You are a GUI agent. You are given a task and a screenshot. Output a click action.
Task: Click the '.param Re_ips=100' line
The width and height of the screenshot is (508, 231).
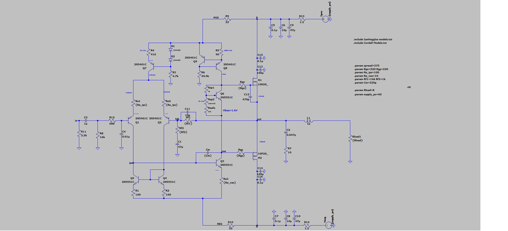(x=367, y=72)
